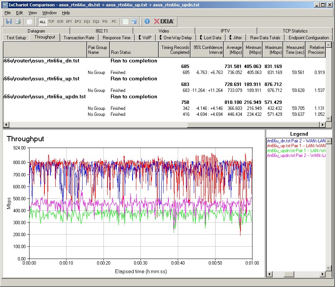Click the IxChariot app icon in the title bar

coord(5,5)
